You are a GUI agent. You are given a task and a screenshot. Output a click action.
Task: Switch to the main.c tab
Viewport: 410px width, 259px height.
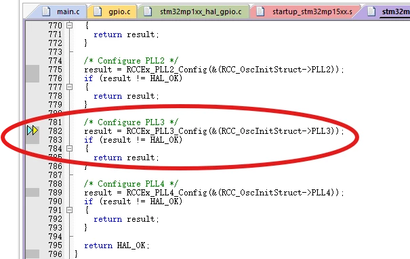point(60,11)
